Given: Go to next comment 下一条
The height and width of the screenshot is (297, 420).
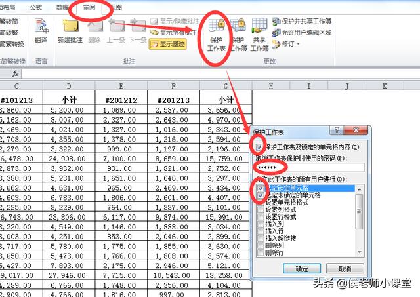Looking at the screenshot, I should tap(137, 31).
